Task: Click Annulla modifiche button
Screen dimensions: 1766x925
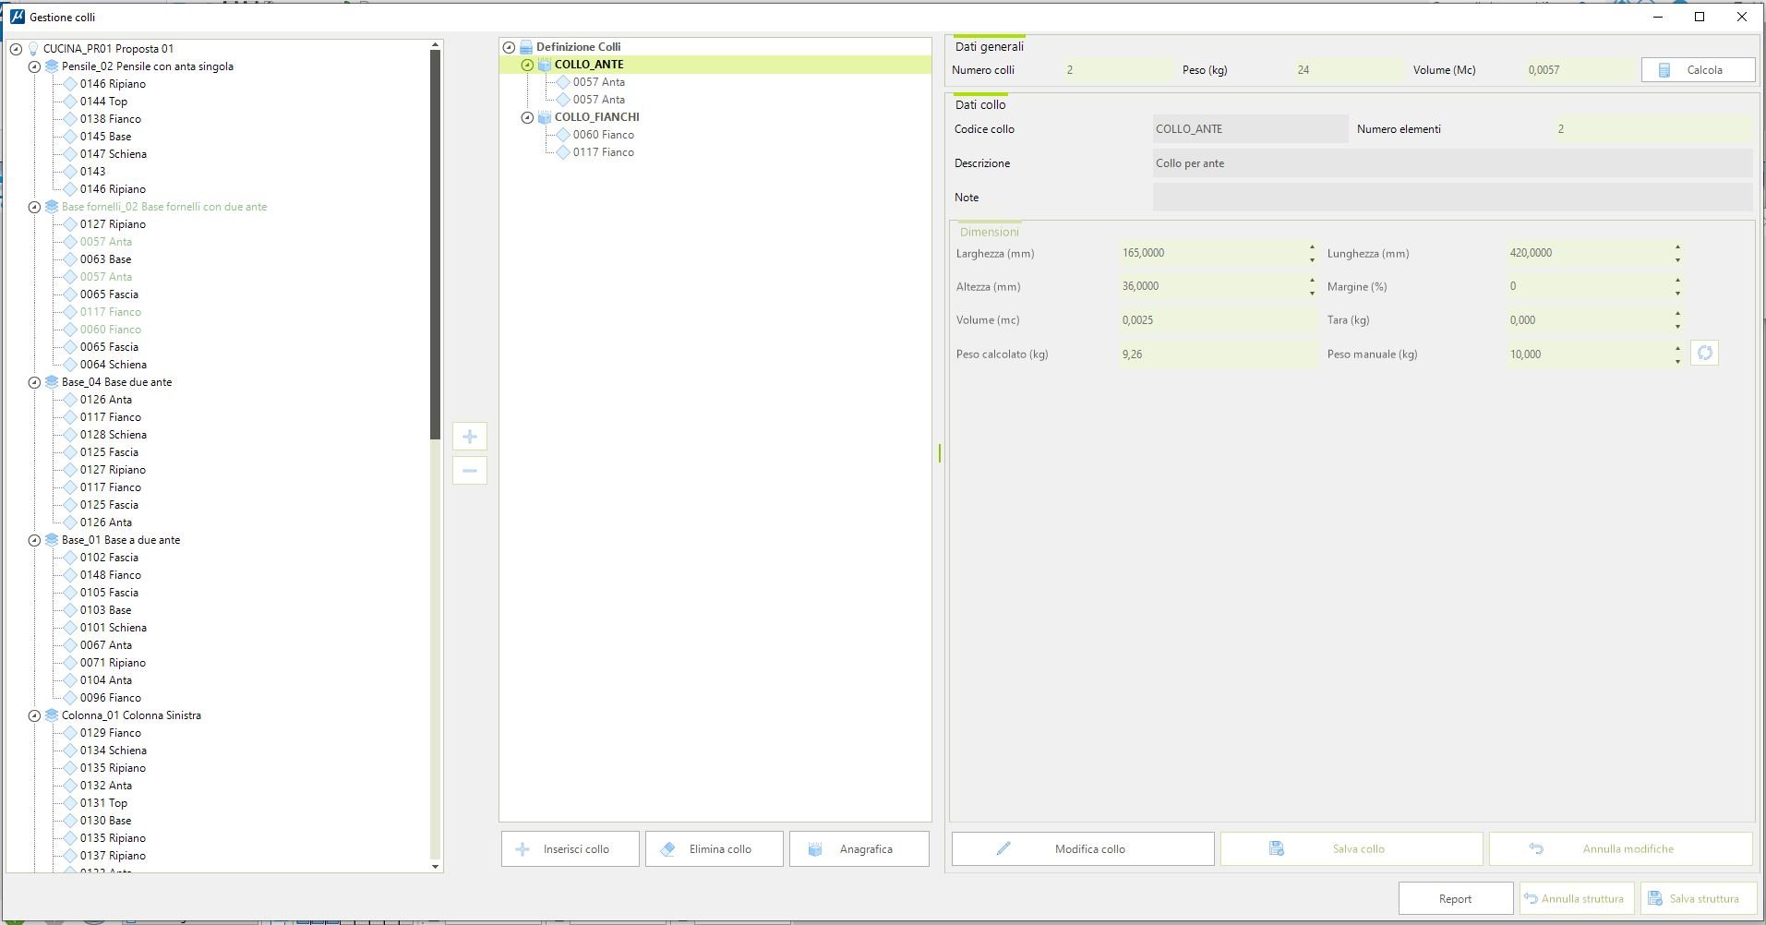Action: [1621, 849]
